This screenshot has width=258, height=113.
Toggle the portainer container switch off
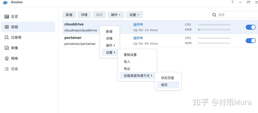tap(250, 41)
